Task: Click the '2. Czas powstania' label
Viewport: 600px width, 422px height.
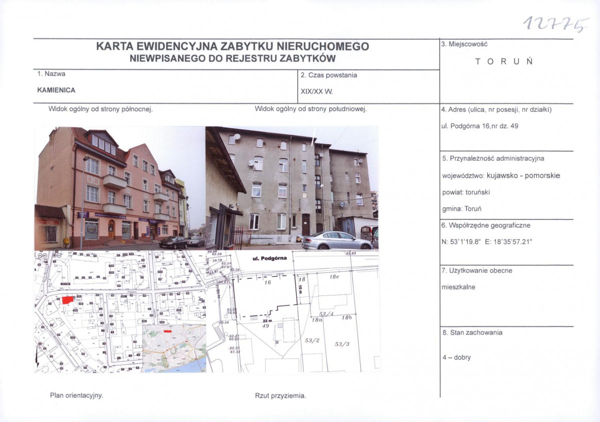Action: tap(329, 75)
